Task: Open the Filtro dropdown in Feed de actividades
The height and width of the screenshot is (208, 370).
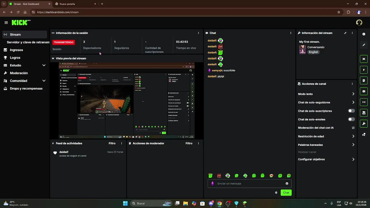Action: (112, 143)
